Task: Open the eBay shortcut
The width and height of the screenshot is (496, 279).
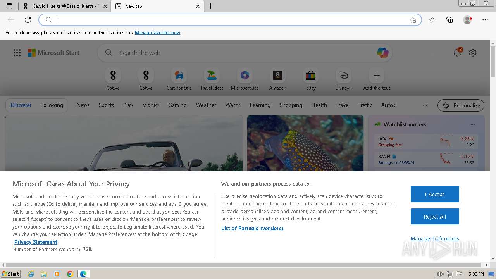Action: click(x=311, y=79)
